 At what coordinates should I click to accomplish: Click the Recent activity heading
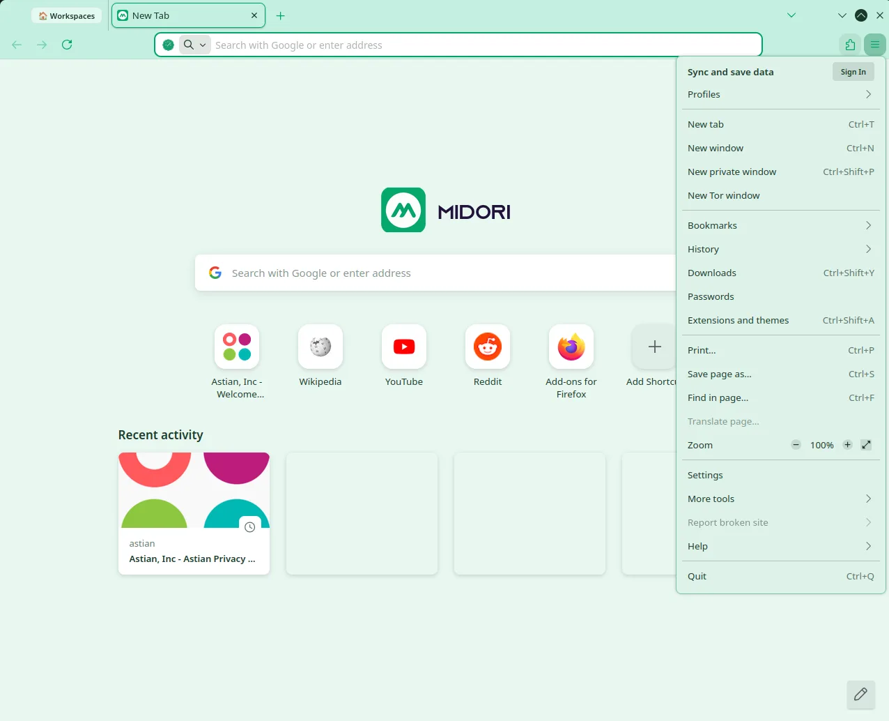[x=161, y=435]
